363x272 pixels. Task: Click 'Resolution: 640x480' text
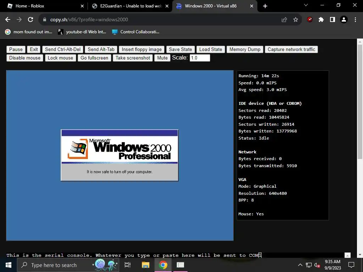(263, 193)
